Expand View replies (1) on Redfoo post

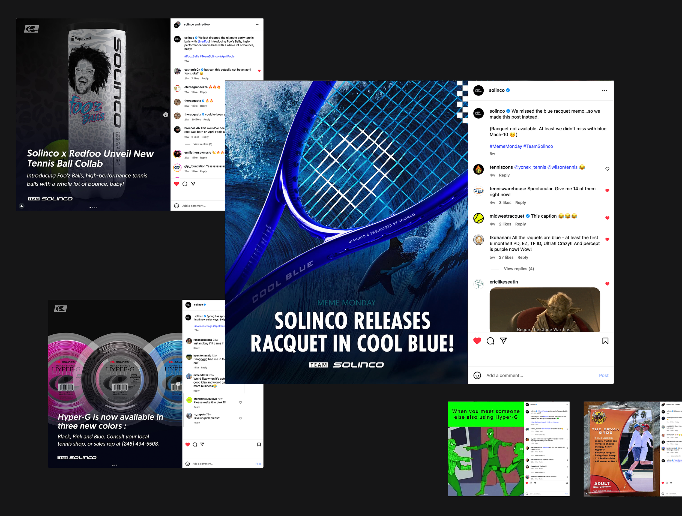203,144
